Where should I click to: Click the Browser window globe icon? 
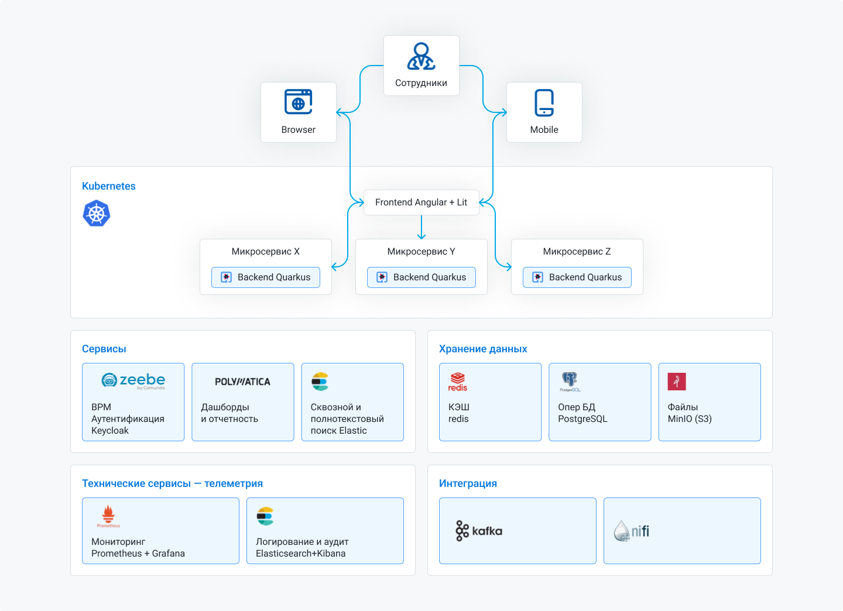coord(298,102)
